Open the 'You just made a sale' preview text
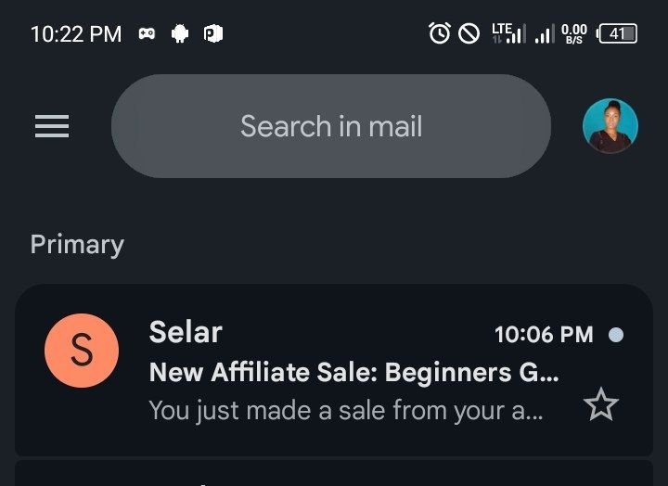 click(x=346, y=411)
